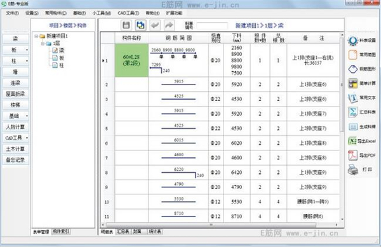Click the 打印 printer icon

tap(352, 170)
